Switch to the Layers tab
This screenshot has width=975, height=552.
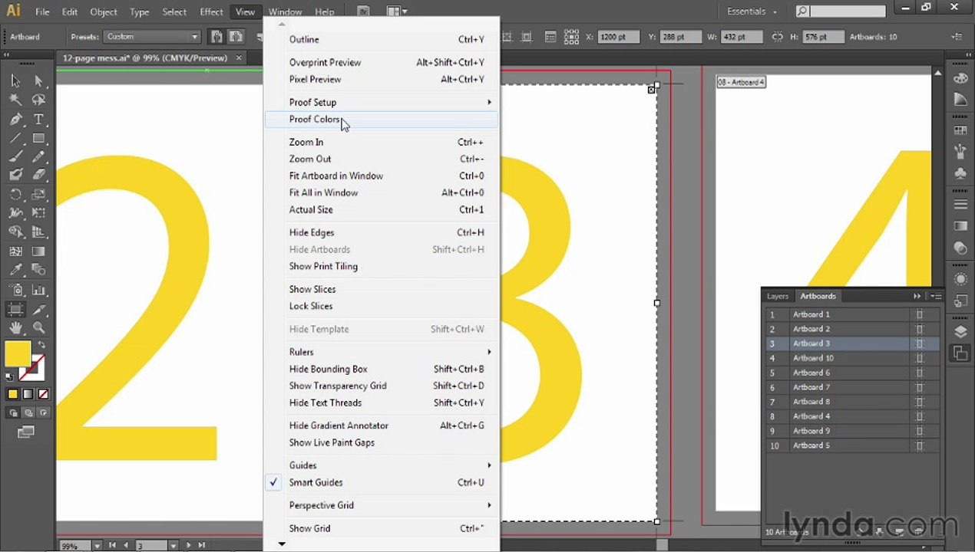(x=778, y=296)
